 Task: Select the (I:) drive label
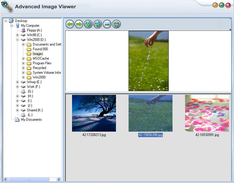(x=30, y=101)
